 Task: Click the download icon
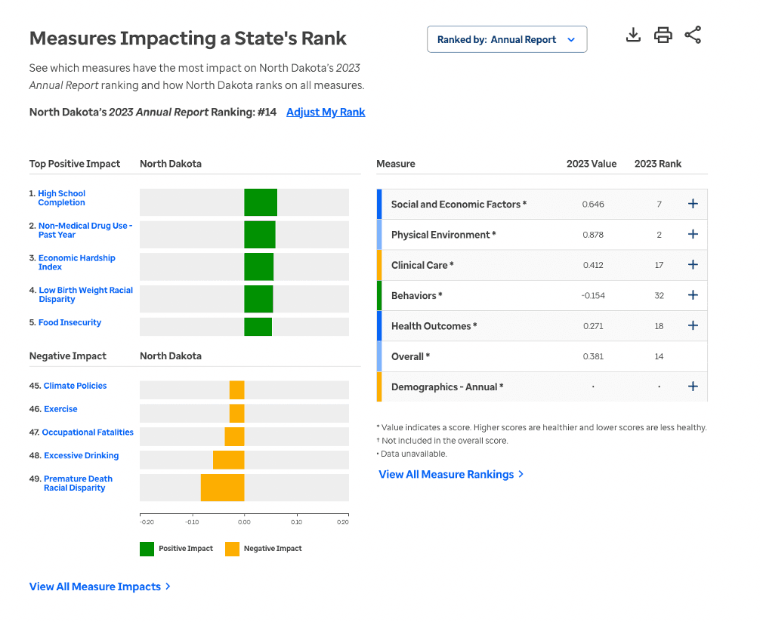pyautogui.click(x=633, y=34)
